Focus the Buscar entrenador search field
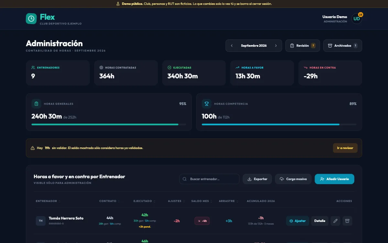Screen dimensions: 388x243 point(209,179)
